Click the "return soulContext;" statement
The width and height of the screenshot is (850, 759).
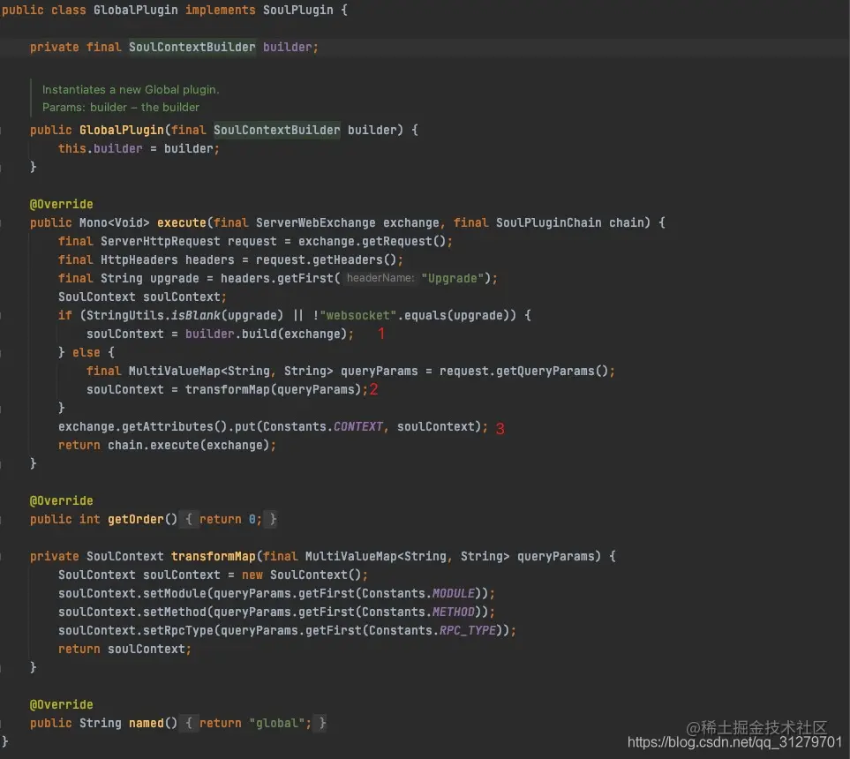tap(125, 649)
